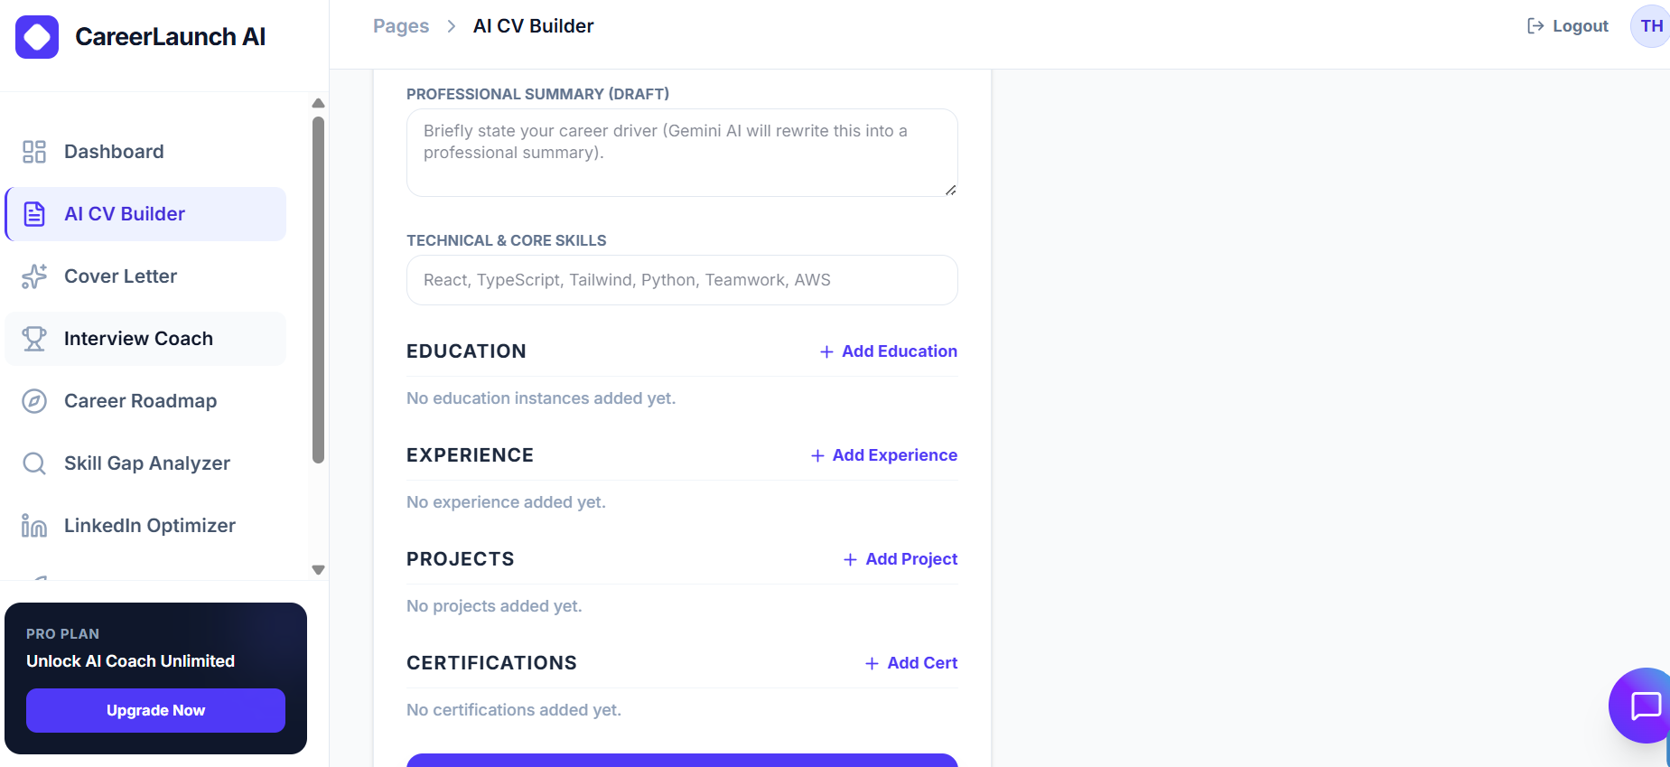The width and height of the screenshot is (1670, 767).
Task: Click Add Cert in Certifications
Action: coord(911,663)
